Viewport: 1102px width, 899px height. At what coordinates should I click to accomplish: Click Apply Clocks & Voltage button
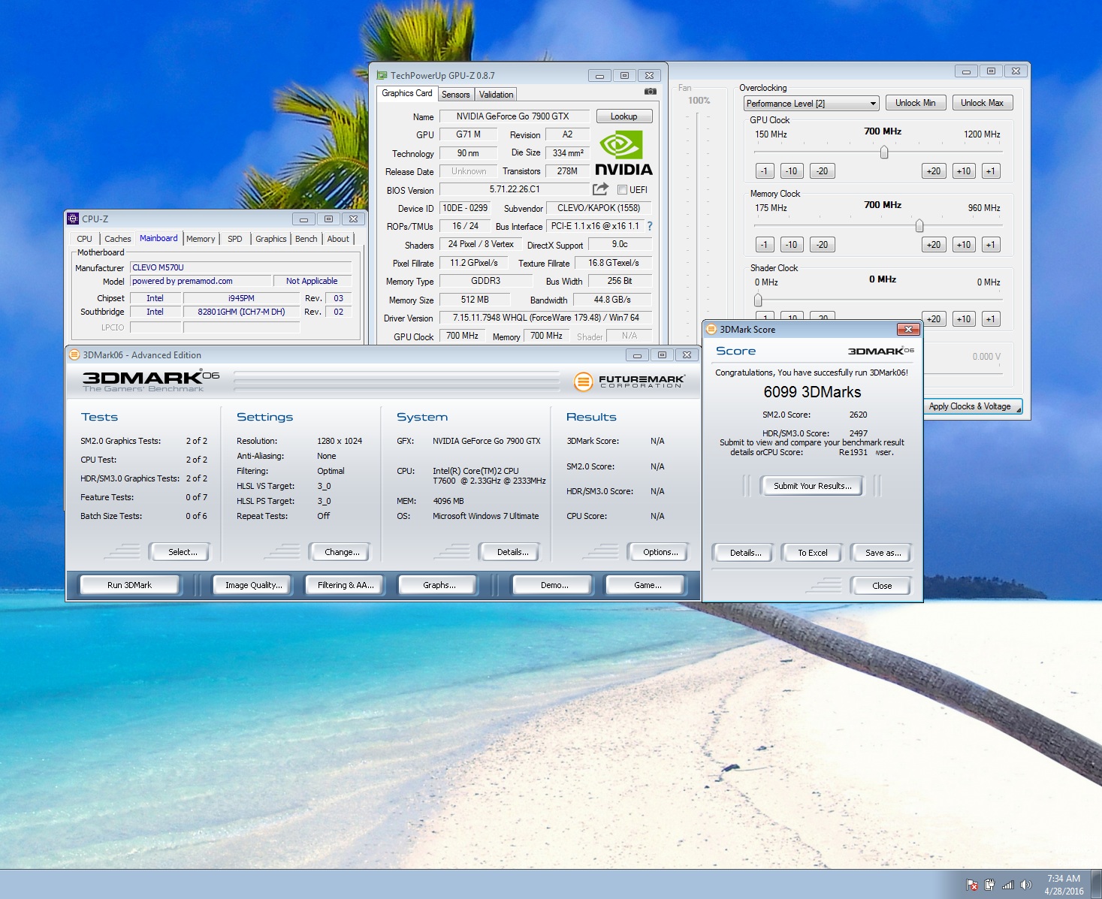click(974, 406)
